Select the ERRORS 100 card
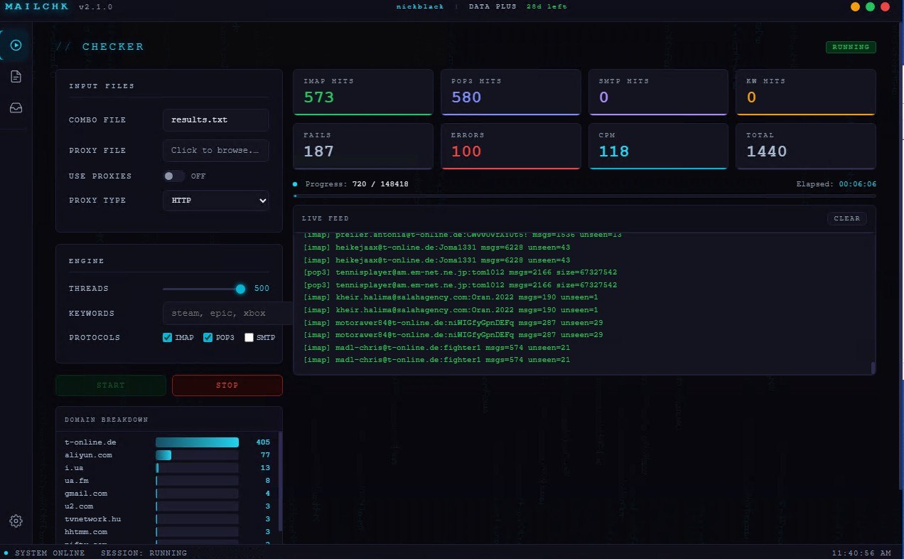The height and width of the screenshot is (559, 904). (510, 147)
